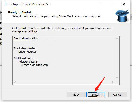This screenshot has height=102, width=132.
Task: Click the "Setup - Driver Magician 5.5" title text
Action: pyautogui.click(x=30, y=4)
